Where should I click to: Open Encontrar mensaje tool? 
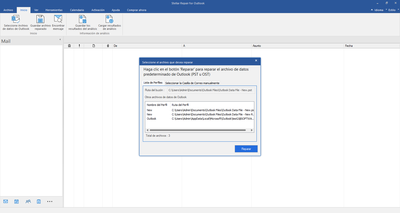[58, 22]
